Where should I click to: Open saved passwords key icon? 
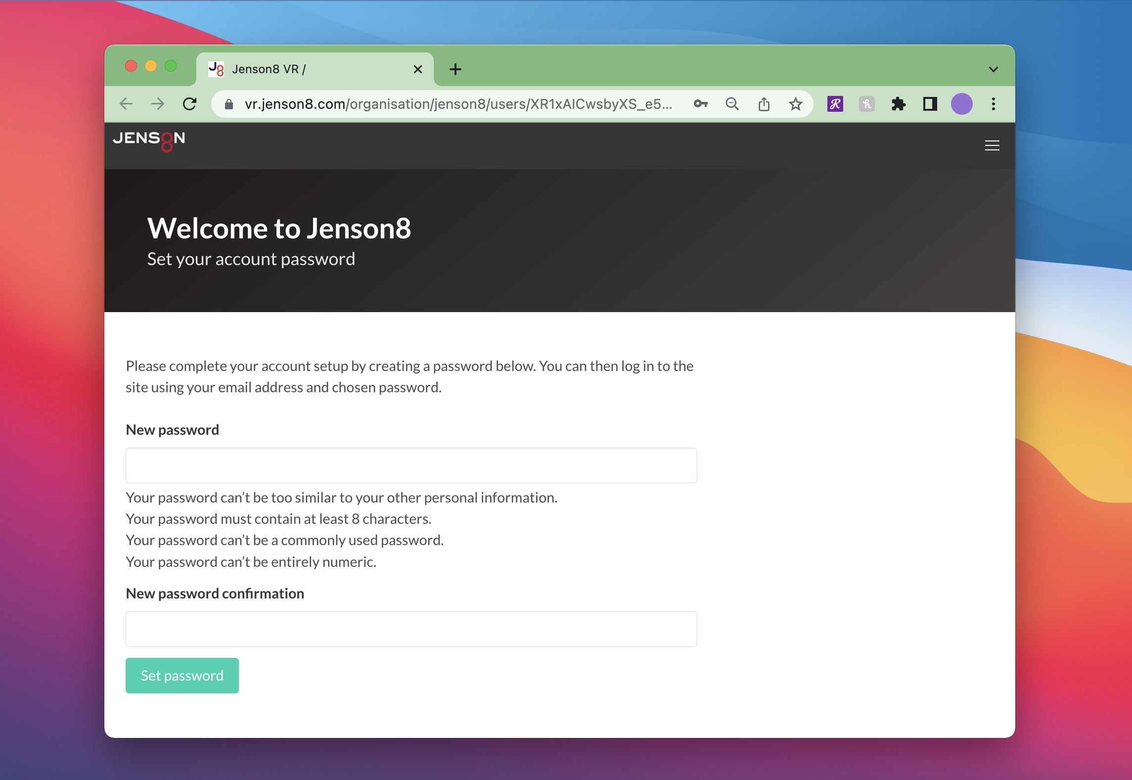pos(700,104)
